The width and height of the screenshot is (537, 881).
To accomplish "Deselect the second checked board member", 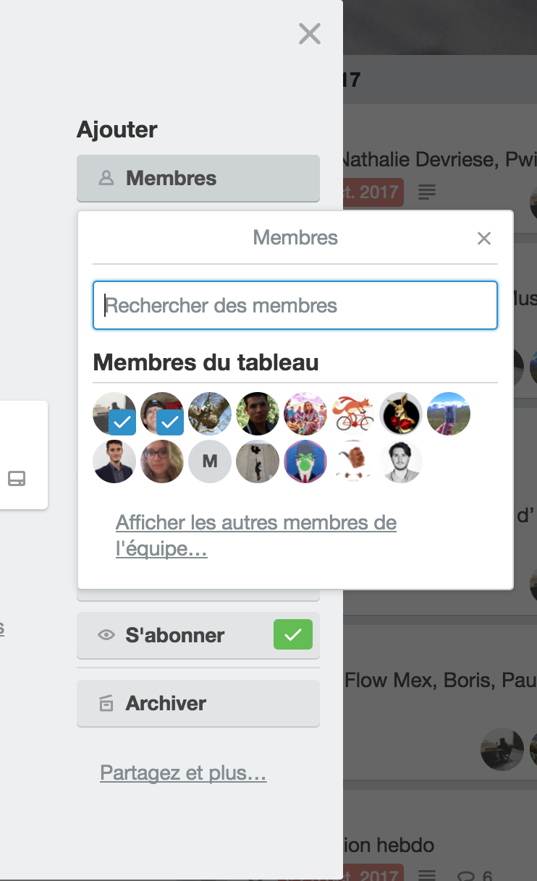I will click(162, 413).
